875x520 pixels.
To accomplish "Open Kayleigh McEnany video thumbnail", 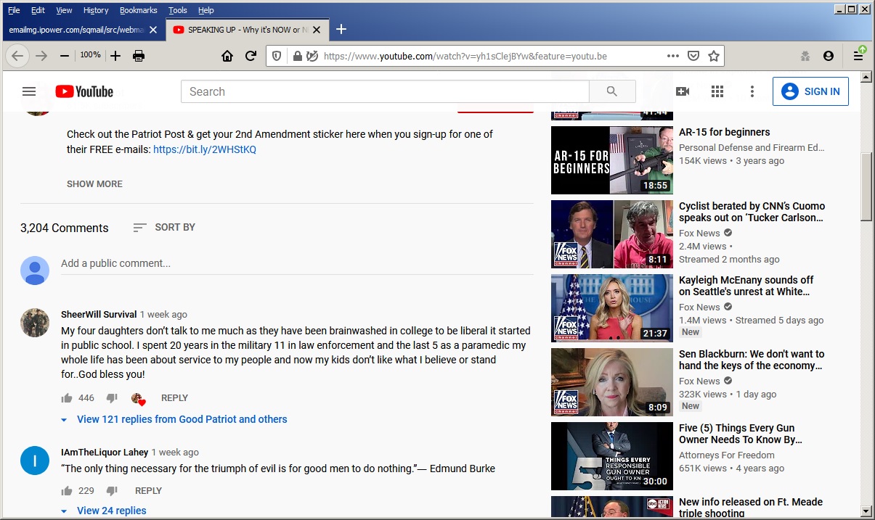I will pos(612,308).
